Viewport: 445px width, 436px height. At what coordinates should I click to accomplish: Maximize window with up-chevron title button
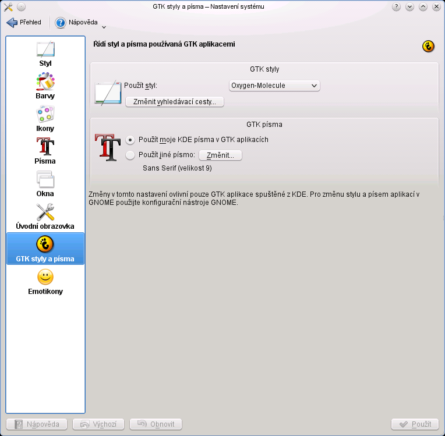(423, 6)
